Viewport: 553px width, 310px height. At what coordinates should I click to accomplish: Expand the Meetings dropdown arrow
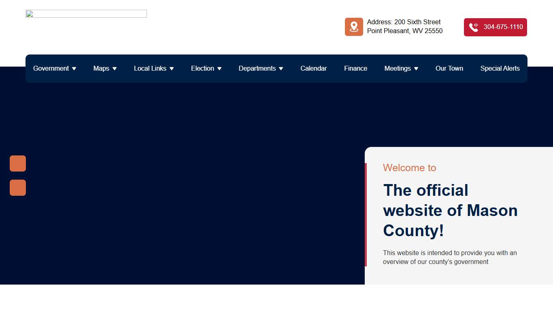416,69
